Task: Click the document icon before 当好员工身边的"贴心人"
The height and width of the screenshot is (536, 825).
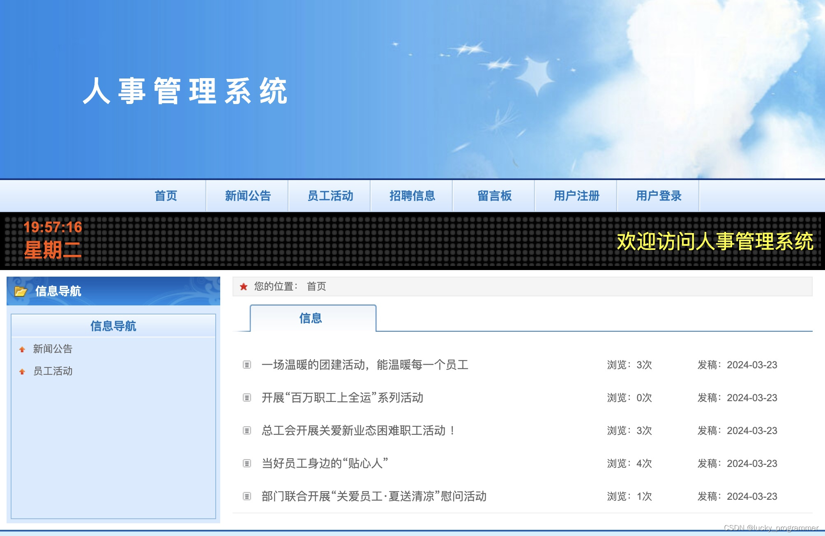Action: pyautogui.click(x=247, y=463)
